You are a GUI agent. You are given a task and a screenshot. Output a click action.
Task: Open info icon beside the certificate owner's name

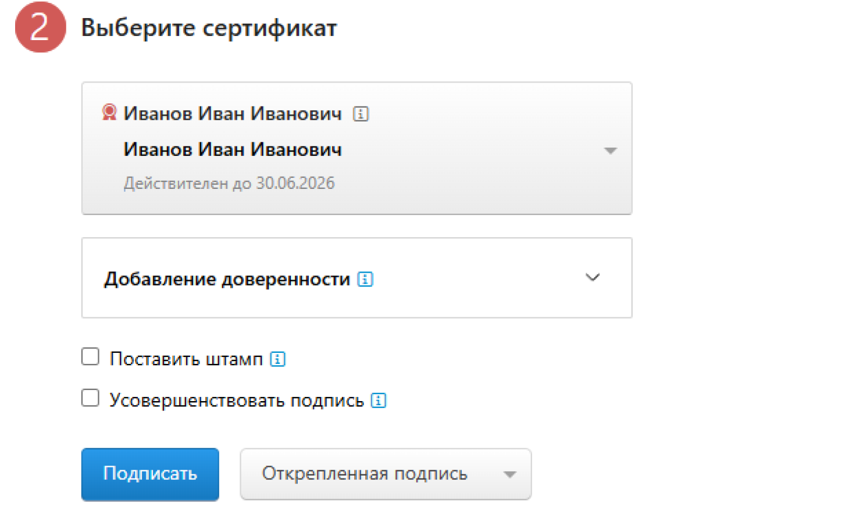point(361,114)
